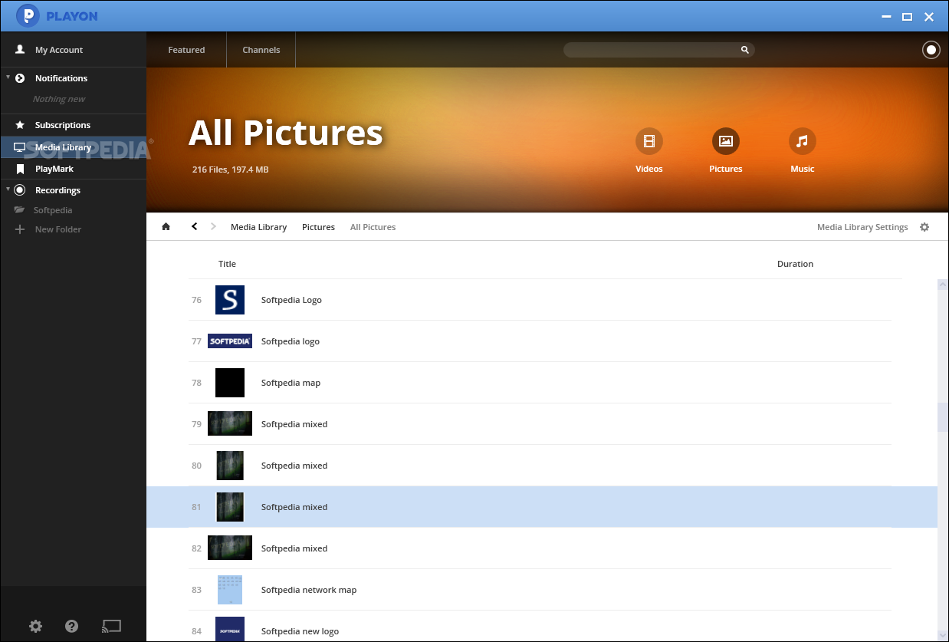Collapse the Notifications section arrow
This screenshot has height=642, width=949.
coord(8,77)
